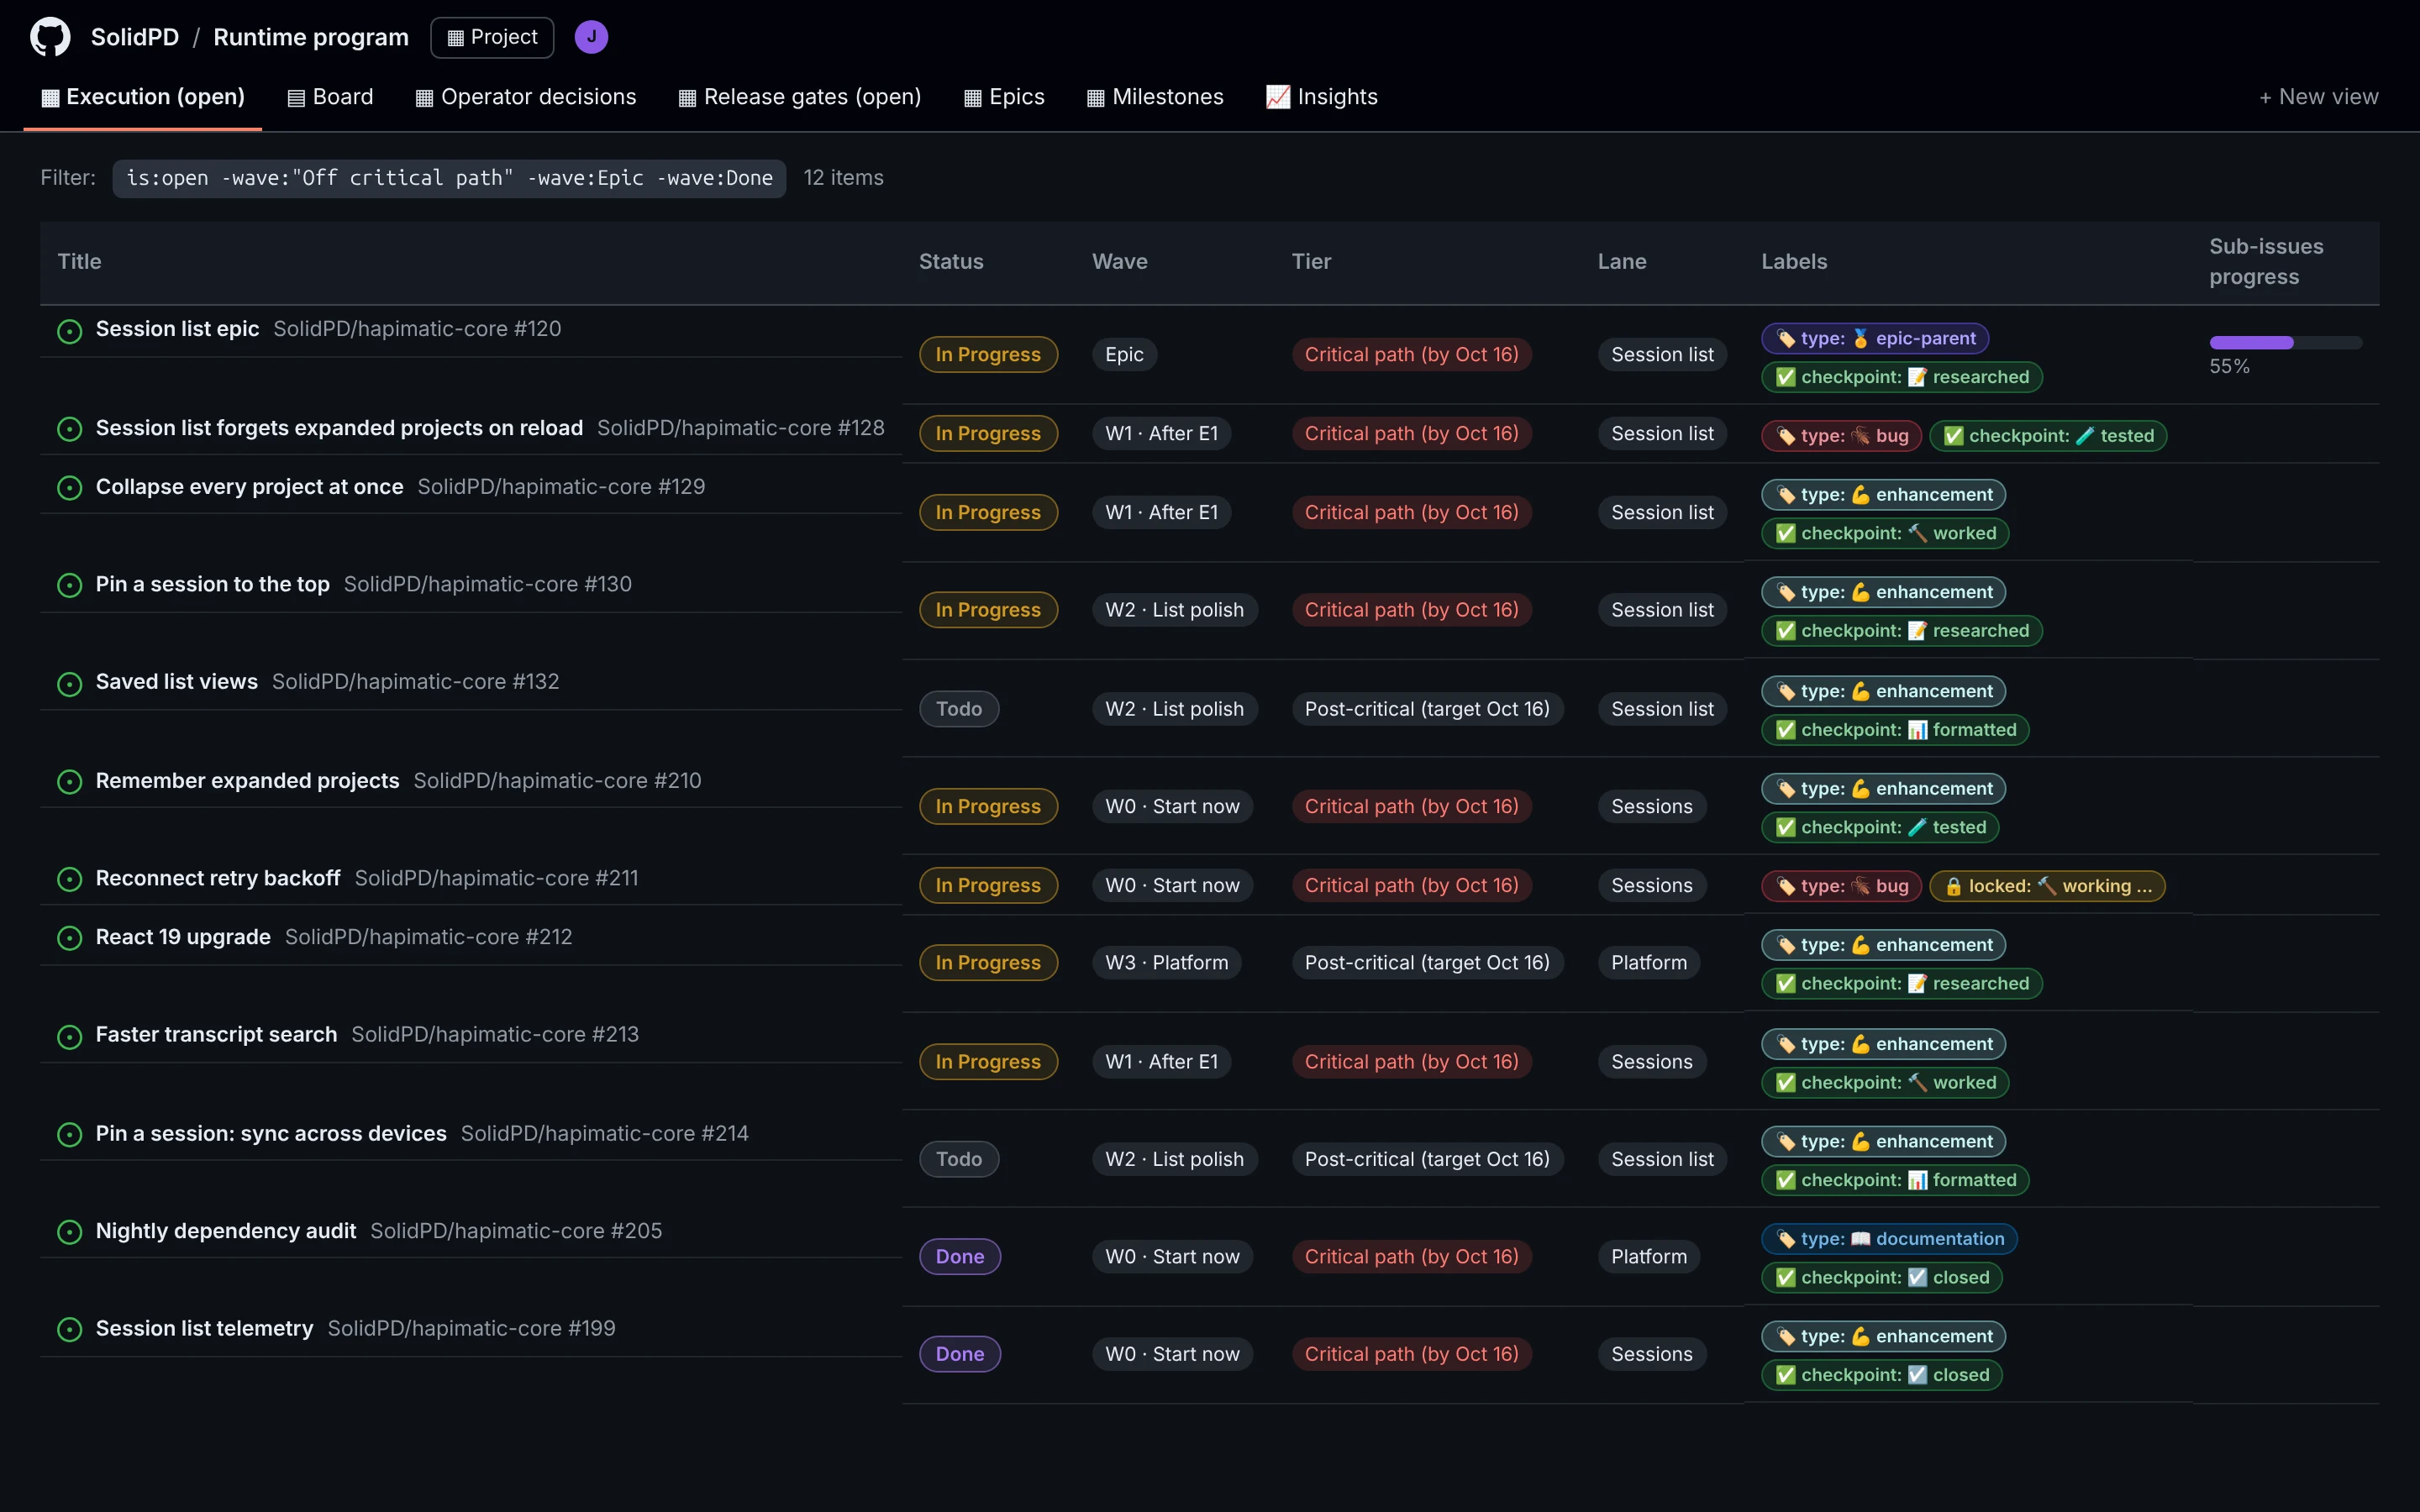This screenshot has width=2420, height=1512.
Task: Click open-issue icon for Pin a session to the top
Action: pyautogui.click(x=70, y=585)
